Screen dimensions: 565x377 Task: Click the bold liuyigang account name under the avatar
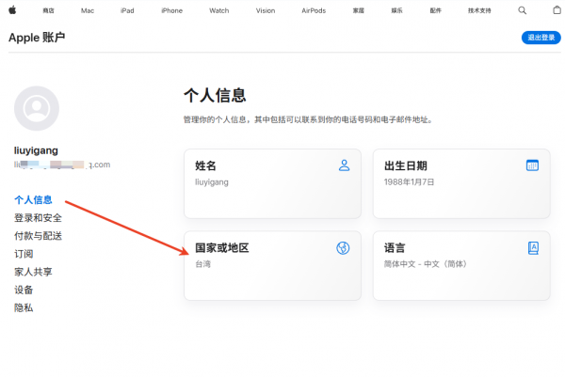36,150
